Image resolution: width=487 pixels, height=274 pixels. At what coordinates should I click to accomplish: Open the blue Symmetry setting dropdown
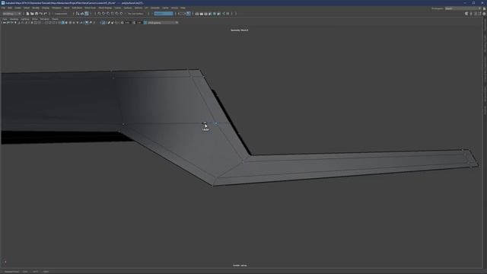pos(164,14)
